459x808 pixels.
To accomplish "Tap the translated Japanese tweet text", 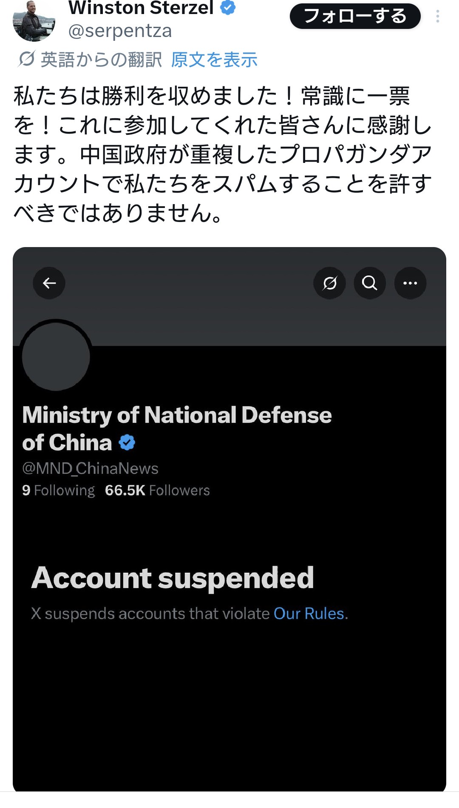I will (x=223, y=154).
